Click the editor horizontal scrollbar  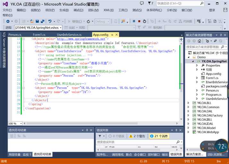[82, 123]
